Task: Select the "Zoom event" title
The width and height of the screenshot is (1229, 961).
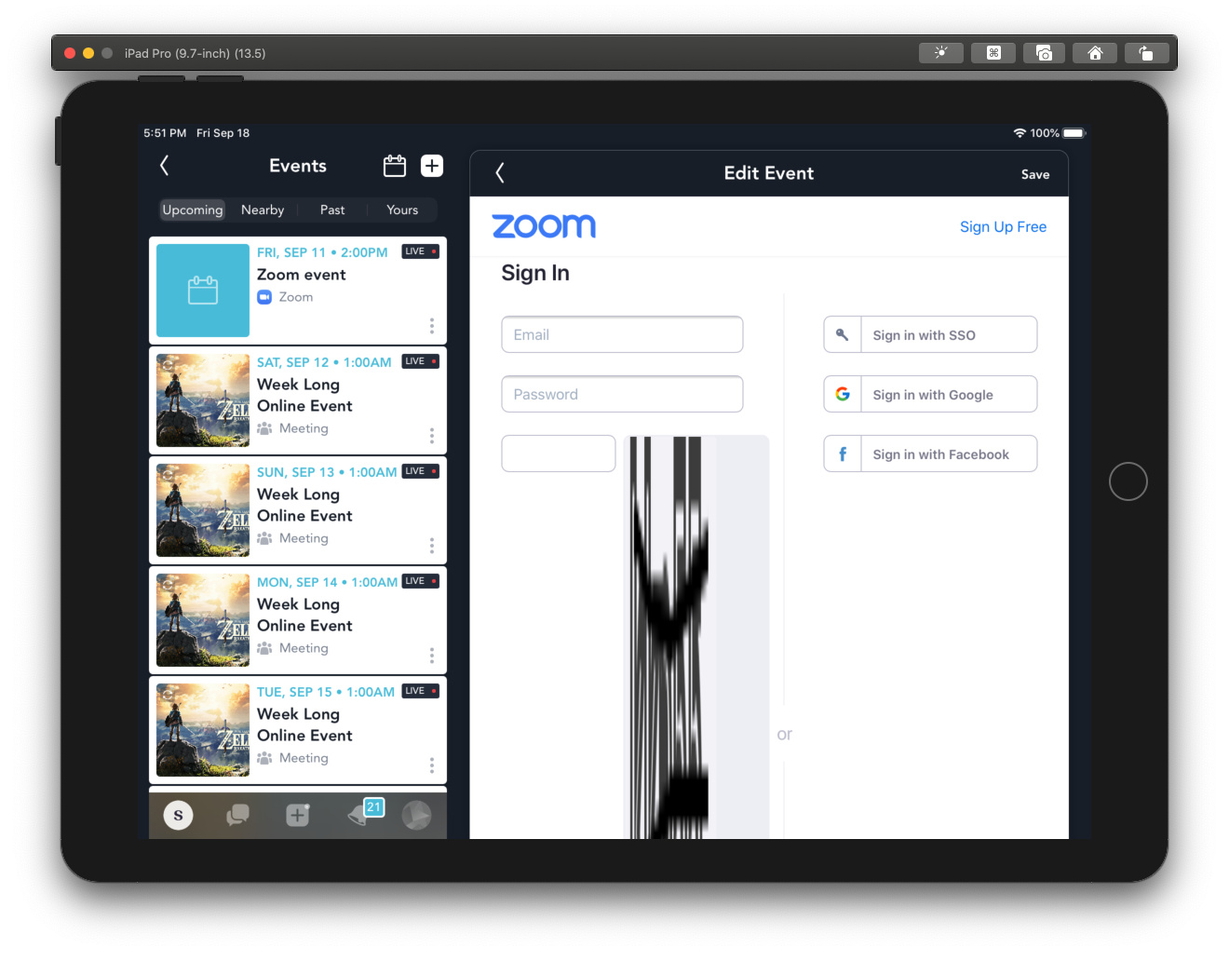Action: [x=302, y=275]
